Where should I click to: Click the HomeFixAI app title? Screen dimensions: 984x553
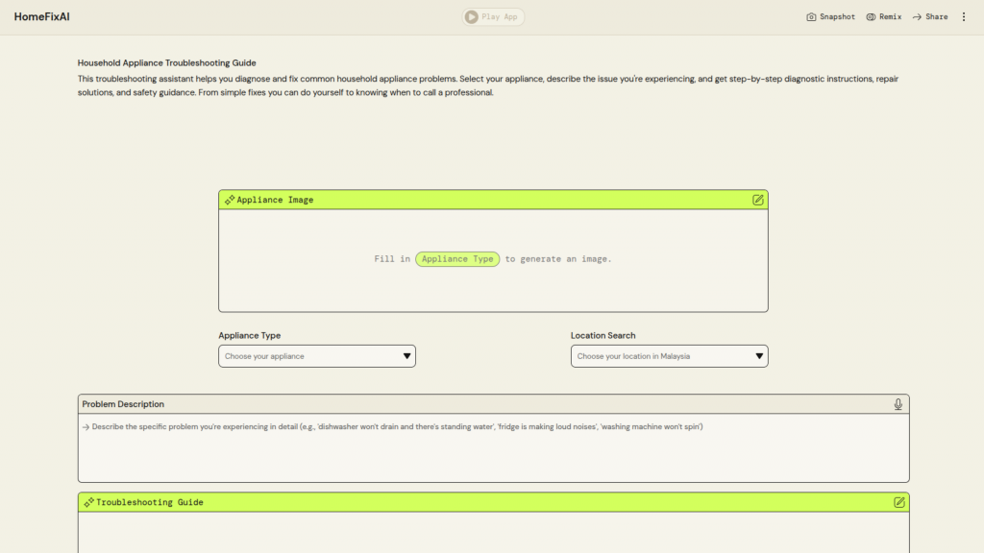[x=43, y=17]
